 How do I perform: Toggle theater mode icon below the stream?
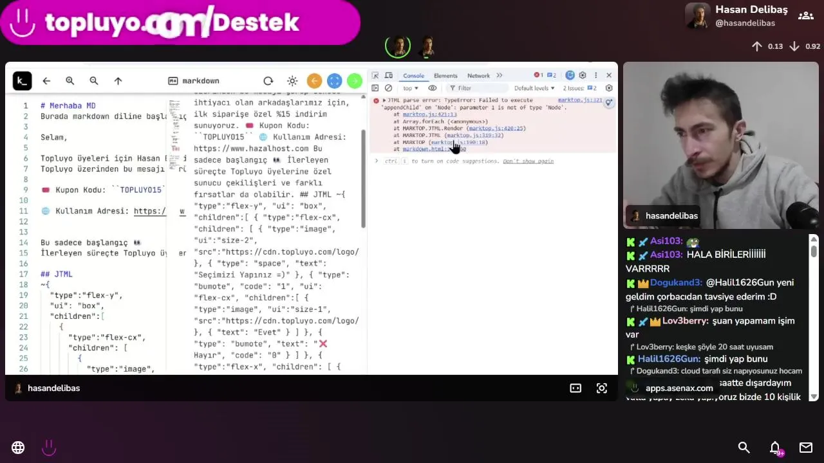[x=576, y=388]
